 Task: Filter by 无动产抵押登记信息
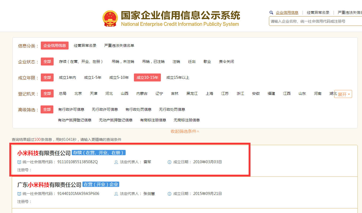point(116,120)
